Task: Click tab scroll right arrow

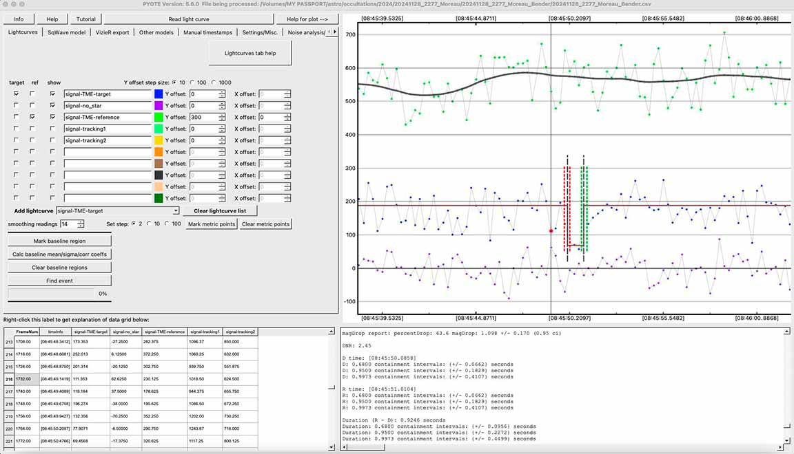Action: tap(335, 32)
